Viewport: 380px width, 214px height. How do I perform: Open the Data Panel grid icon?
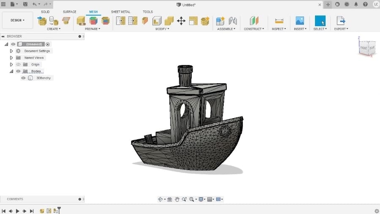pyautogui.click(x=3, y=4)
